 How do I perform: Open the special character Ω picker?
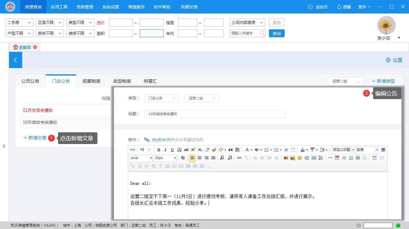coord(351,158)
